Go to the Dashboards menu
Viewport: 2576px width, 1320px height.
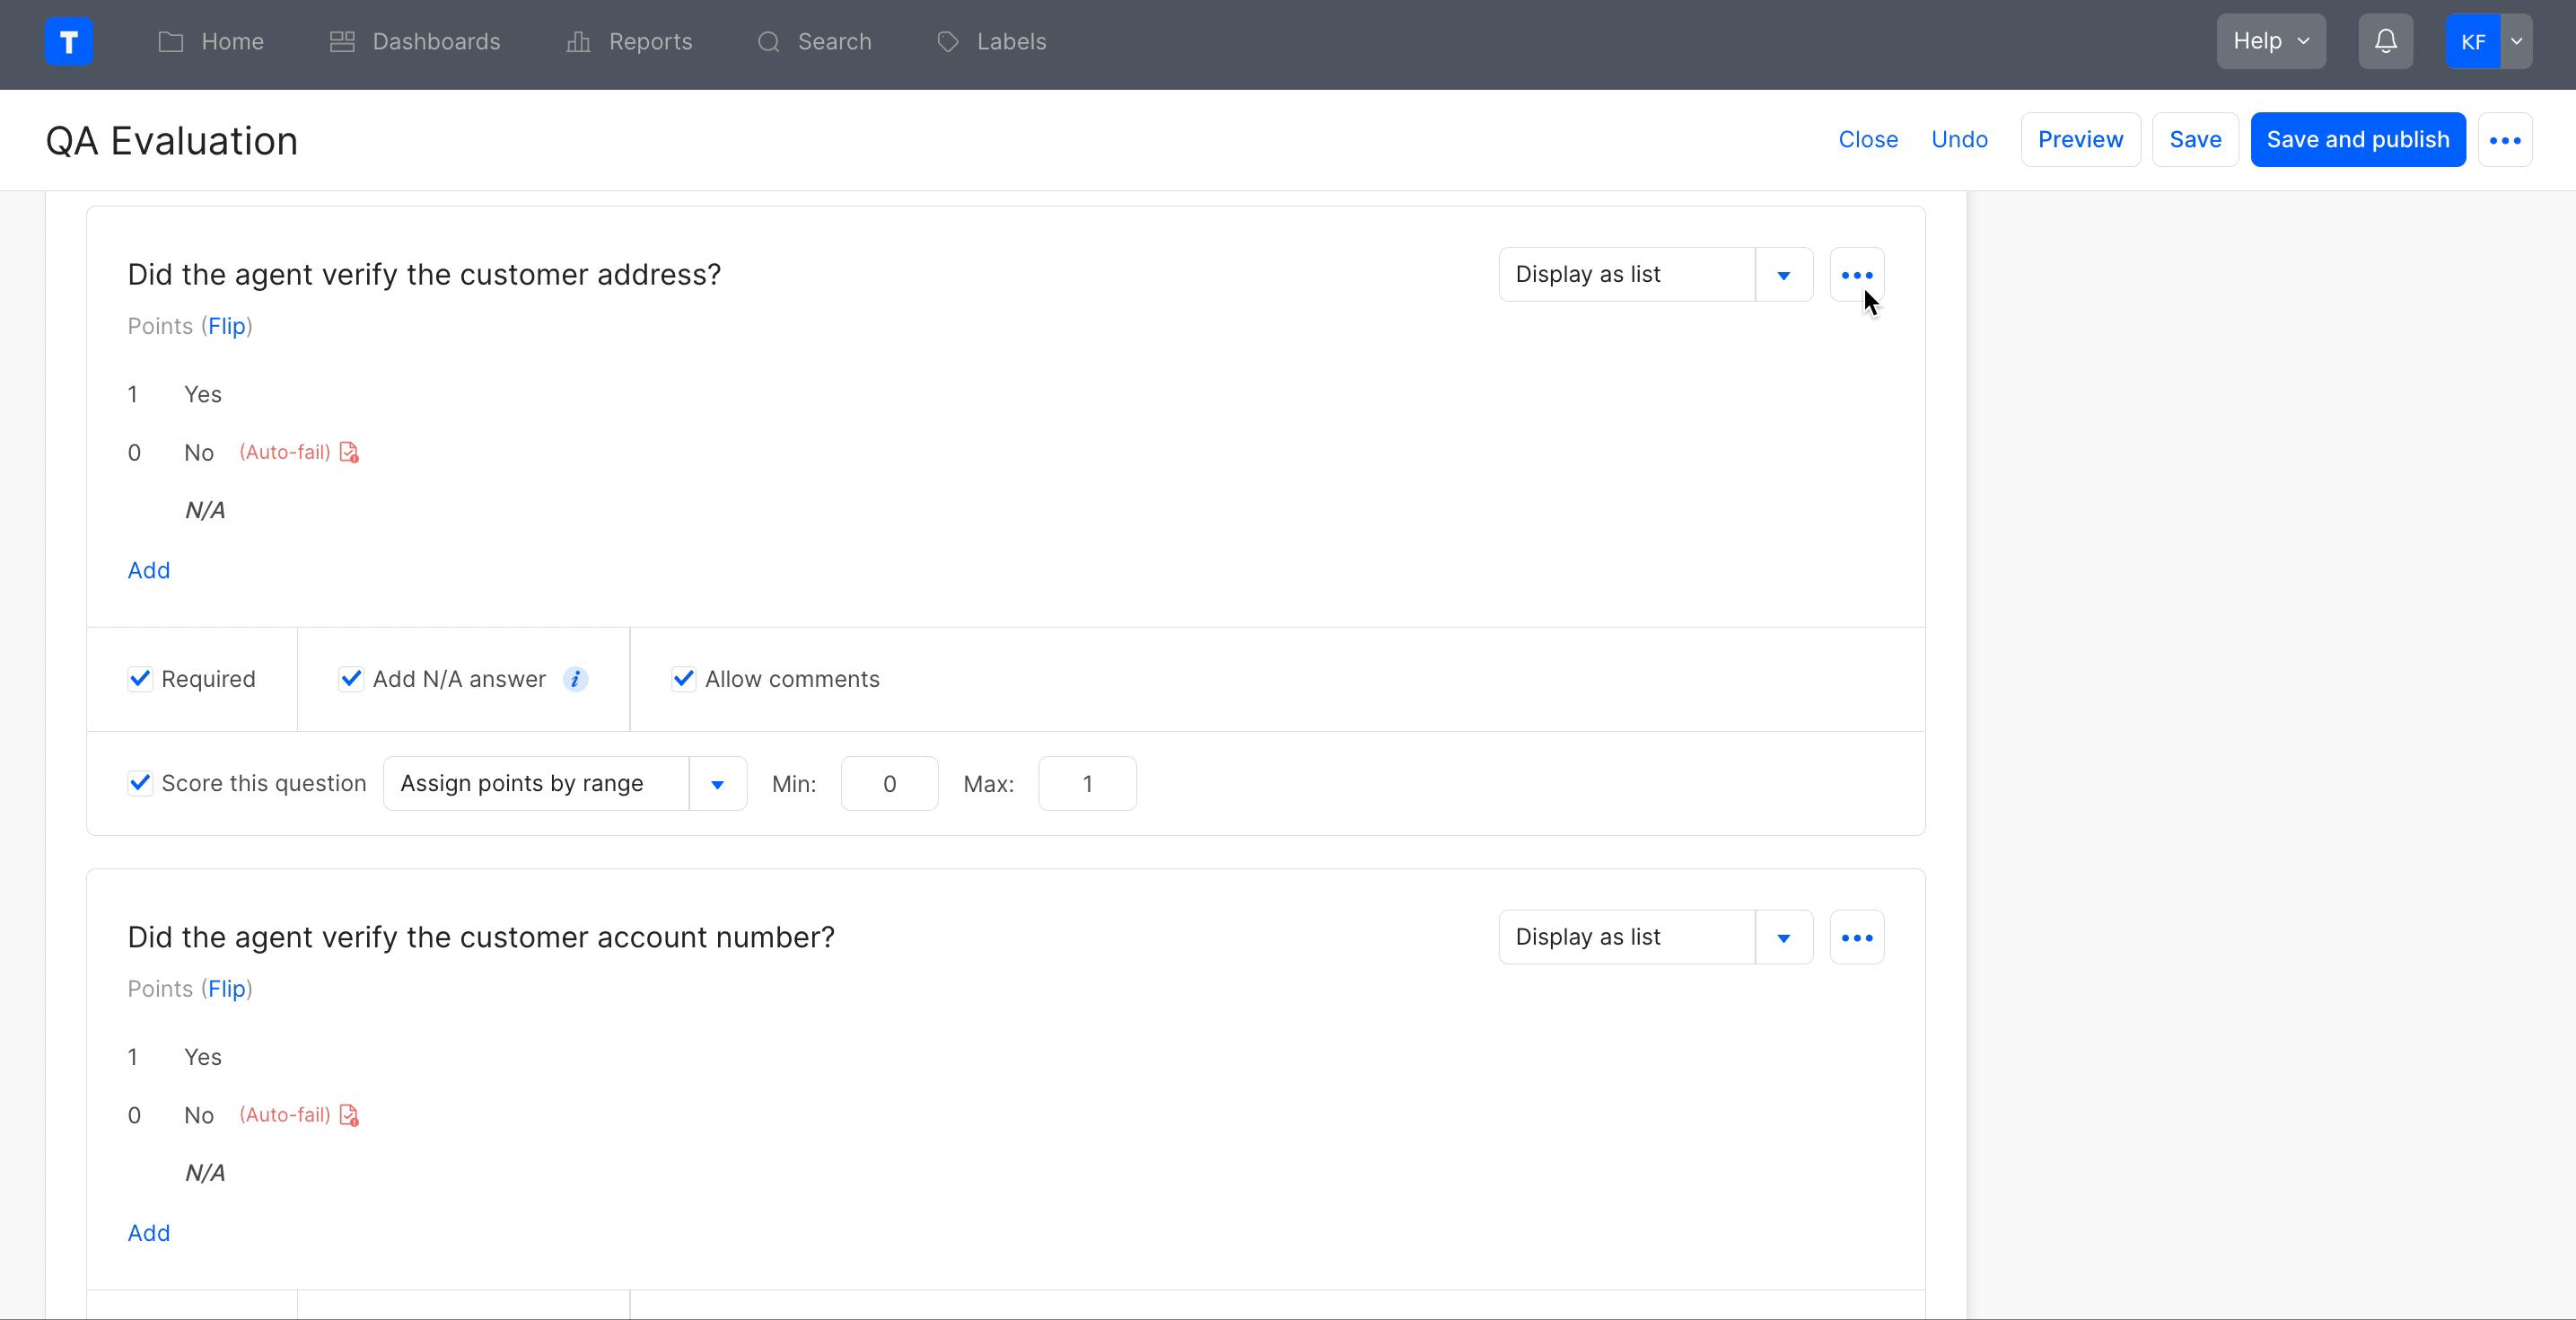pyautogui.click(x=415, y=41)
